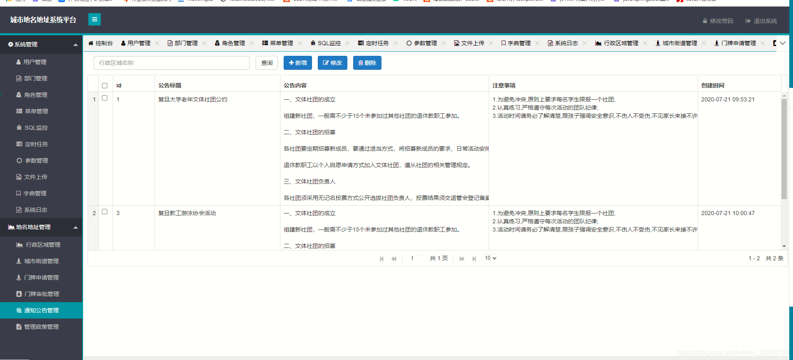The image size is (793, 360).
Task: Switch to the 控制台 tab
Action: coord(100,43)
